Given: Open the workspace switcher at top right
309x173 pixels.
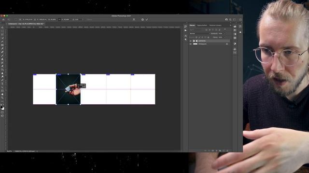Looking at the screenshot, I should (235, 20).
